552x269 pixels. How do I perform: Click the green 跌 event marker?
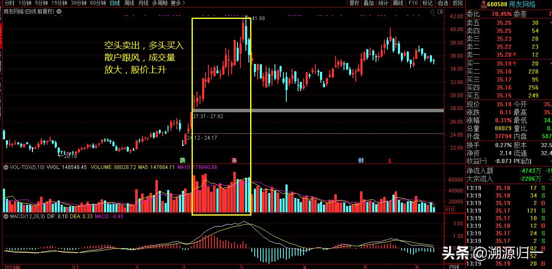pyautogui.click(x=183, y=160)
